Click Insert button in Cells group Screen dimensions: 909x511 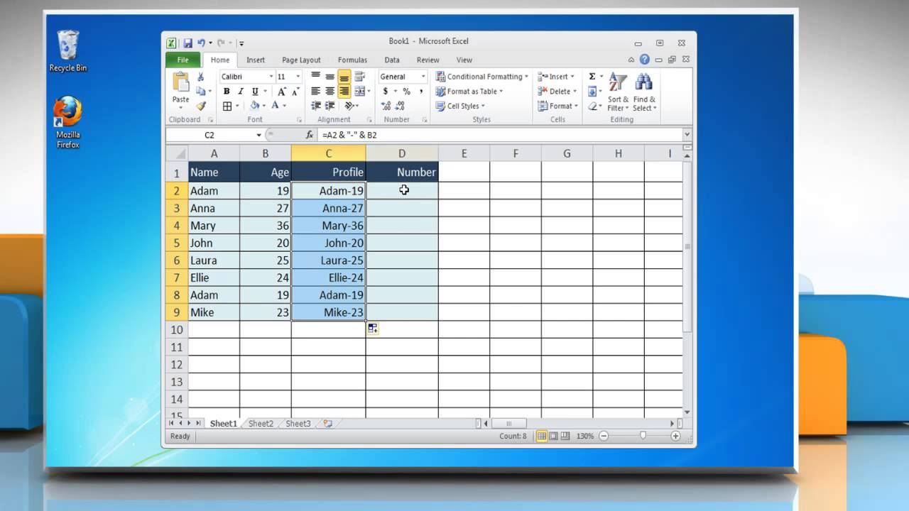[x=557, y=77]
